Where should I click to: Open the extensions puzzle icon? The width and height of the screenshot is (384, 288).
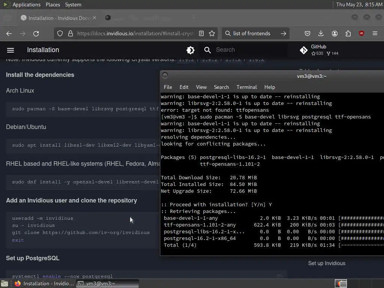[x=348, y=33]
